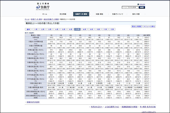
Task: Open the ホーム navigation menu
Action: click(45, 14)
